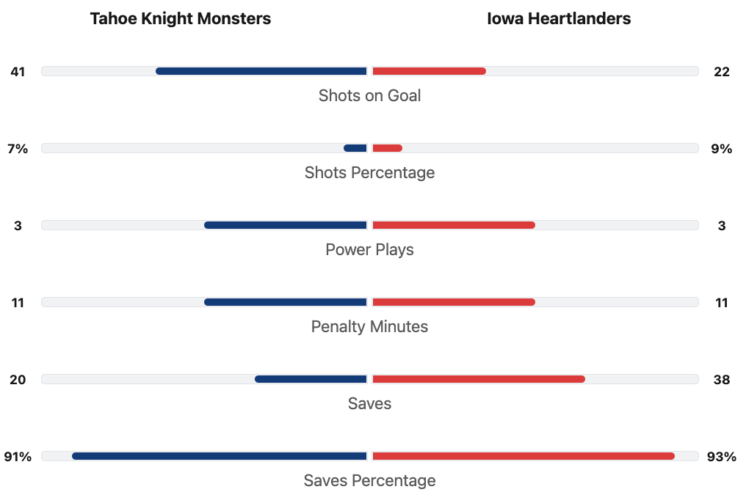Image resolution: width=746 pixels, height=492 pixels.
Task: Click the blue Shots Percentage bar
Action: coord(355,148)
